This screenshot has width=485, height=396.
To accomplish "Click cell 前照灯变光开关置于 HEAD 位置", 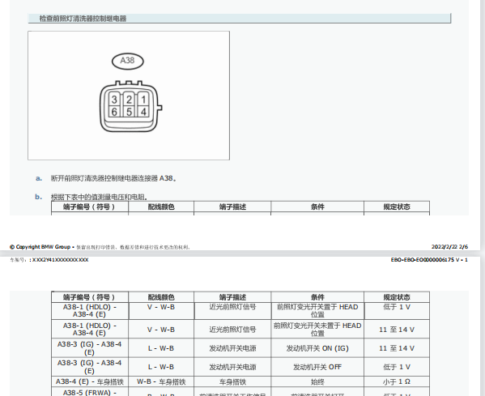I will coord(317,311).
